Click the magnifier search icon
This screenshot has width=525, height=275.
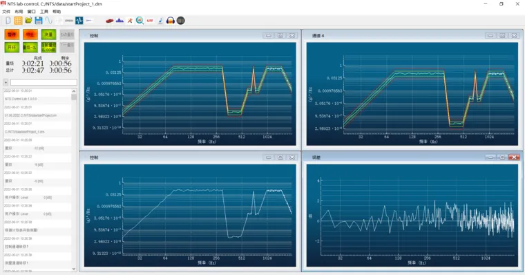[140, 21]
